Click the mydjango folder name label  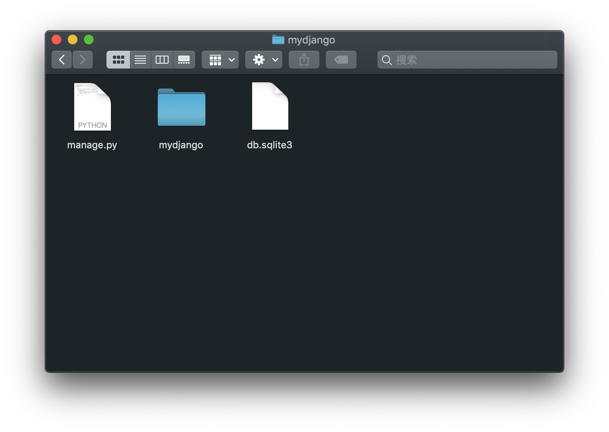[181, 145]
